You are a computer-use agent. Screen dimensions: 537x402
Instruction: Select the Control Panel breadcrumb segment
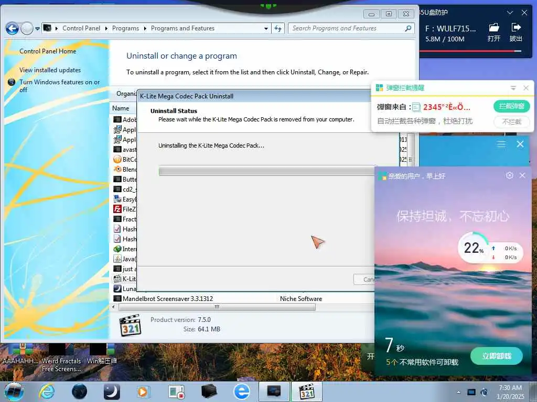click(x=81, y=28)
